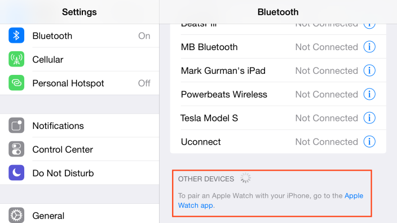Tap the Bluetooth On status label
This screenshot has width=397, height=223.
pyautogui.click(x=144, y=36)
